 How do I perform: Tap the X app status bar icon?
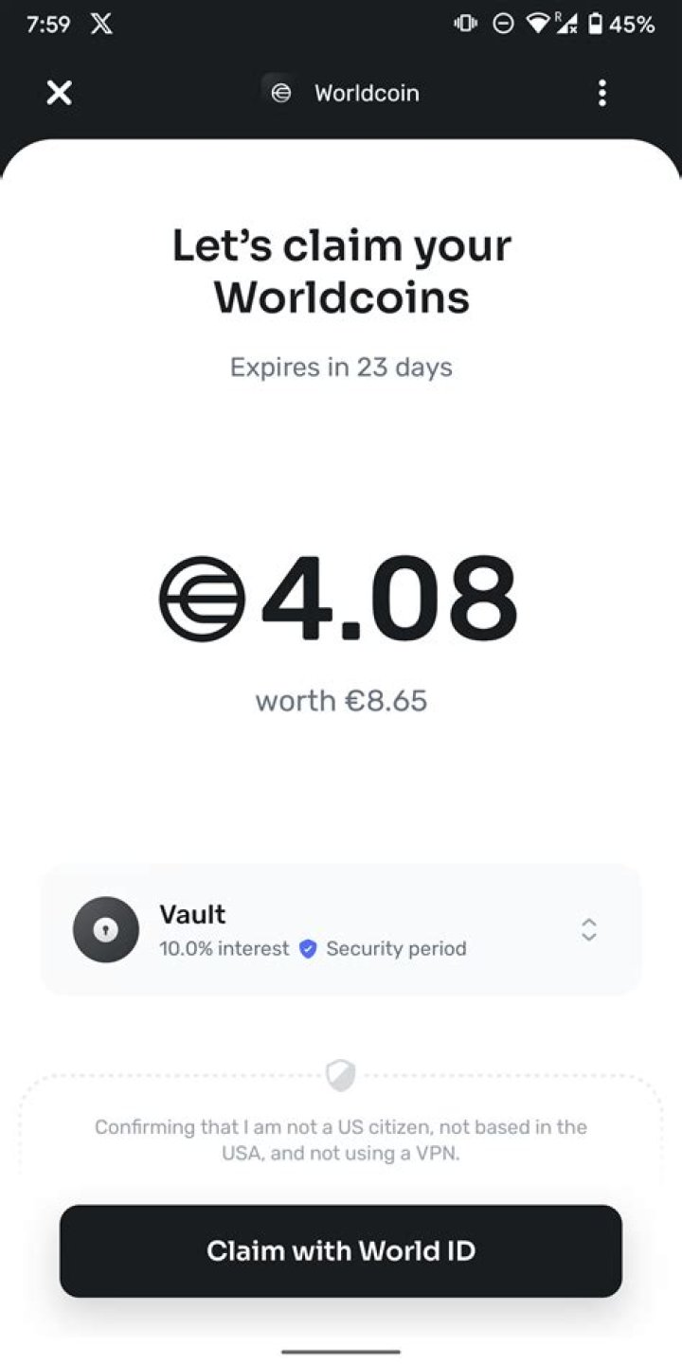click(101, 25)
